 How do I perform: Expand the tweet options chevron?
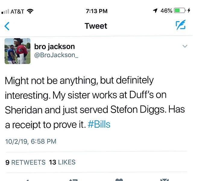[x=185, y=46]
